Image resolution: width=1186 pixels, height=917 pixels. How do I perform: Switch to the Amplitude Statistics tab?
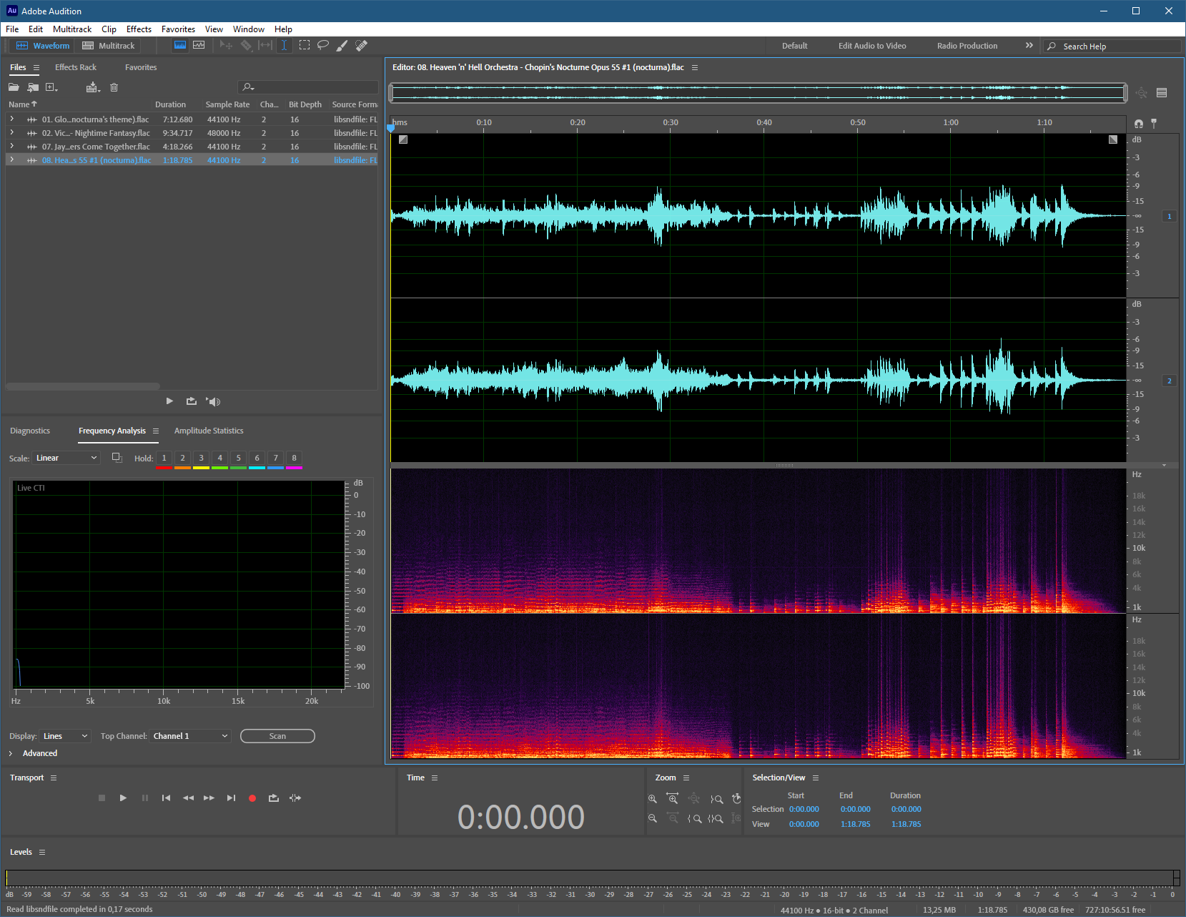[209, 431]
